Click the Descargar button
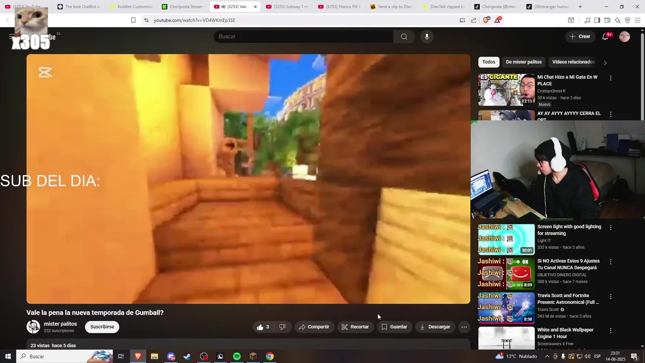 (x=435, y=327)
